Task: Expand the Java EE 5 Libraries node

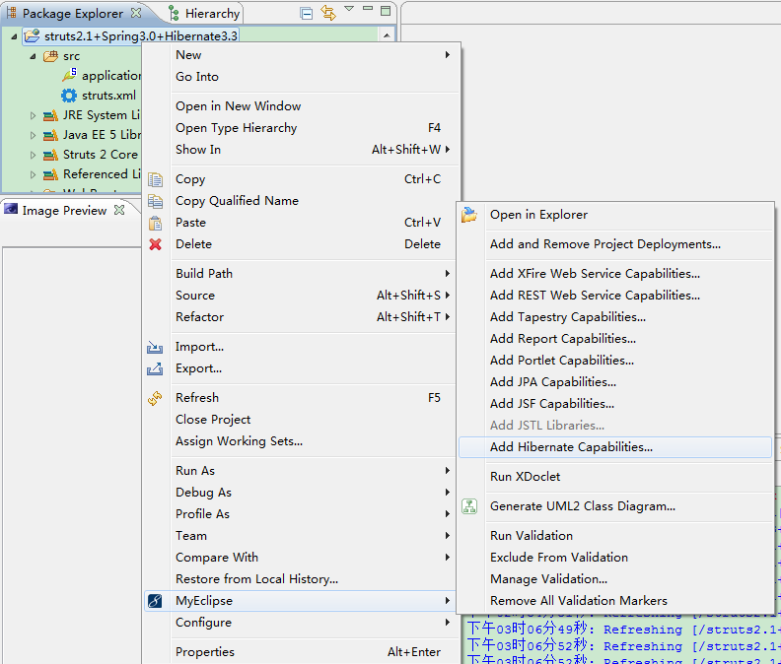Action: pyautogui.click(x=33, y=135)
